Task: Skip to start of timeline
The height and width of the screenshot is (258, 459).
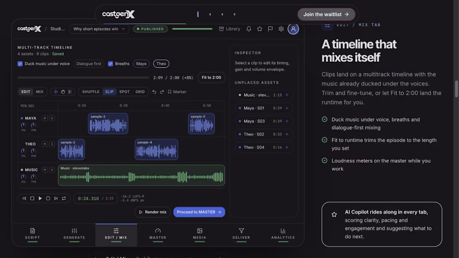Action: (24, 198)
